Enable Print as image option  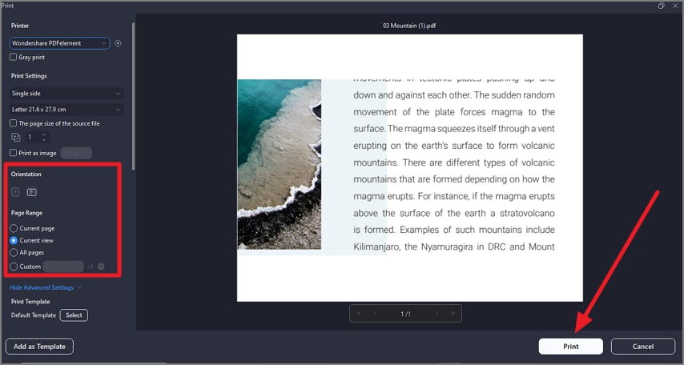[14, 153]
